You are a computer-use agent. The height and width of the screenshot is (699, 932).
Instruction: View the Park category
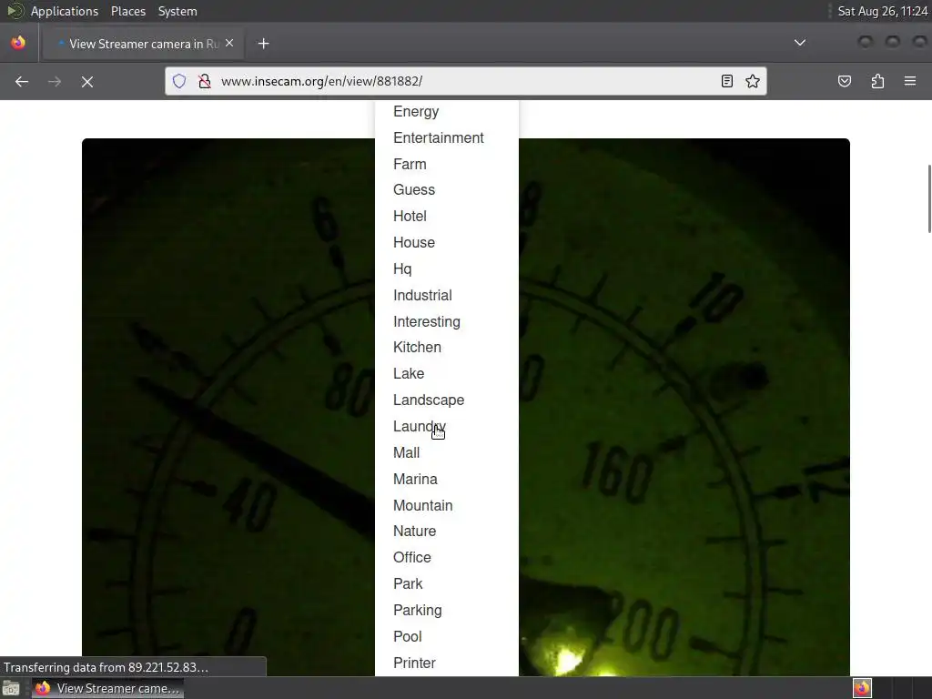408,583
